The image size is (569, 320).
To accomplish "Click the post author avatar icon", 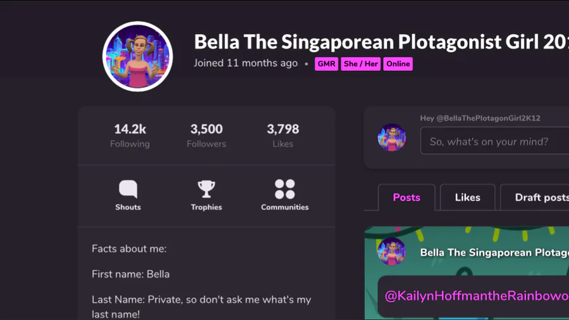I will (391, 252).
